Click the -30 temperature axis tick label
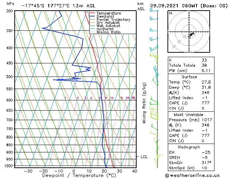231x178 pixels. click(28, 171)
